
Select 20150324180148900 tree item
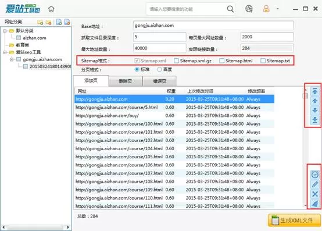51,66
